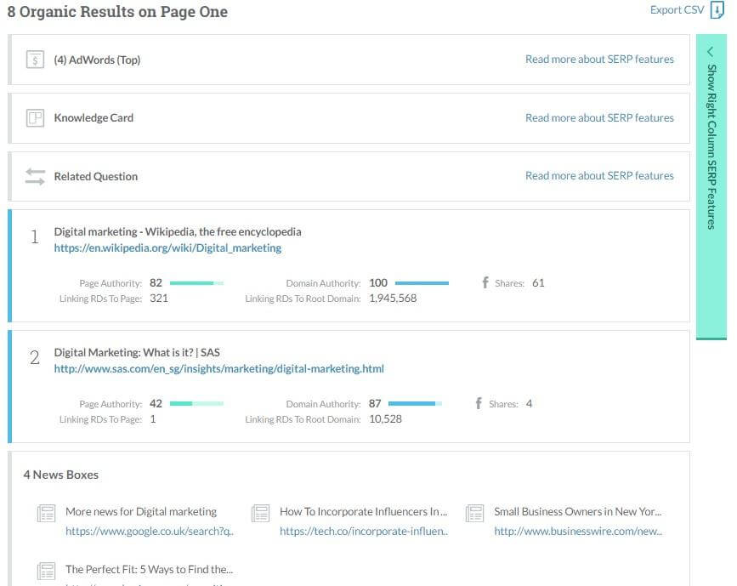Click the Linking RDs value 1,945,568
The image size is (737, 586).
coord(393,299)
